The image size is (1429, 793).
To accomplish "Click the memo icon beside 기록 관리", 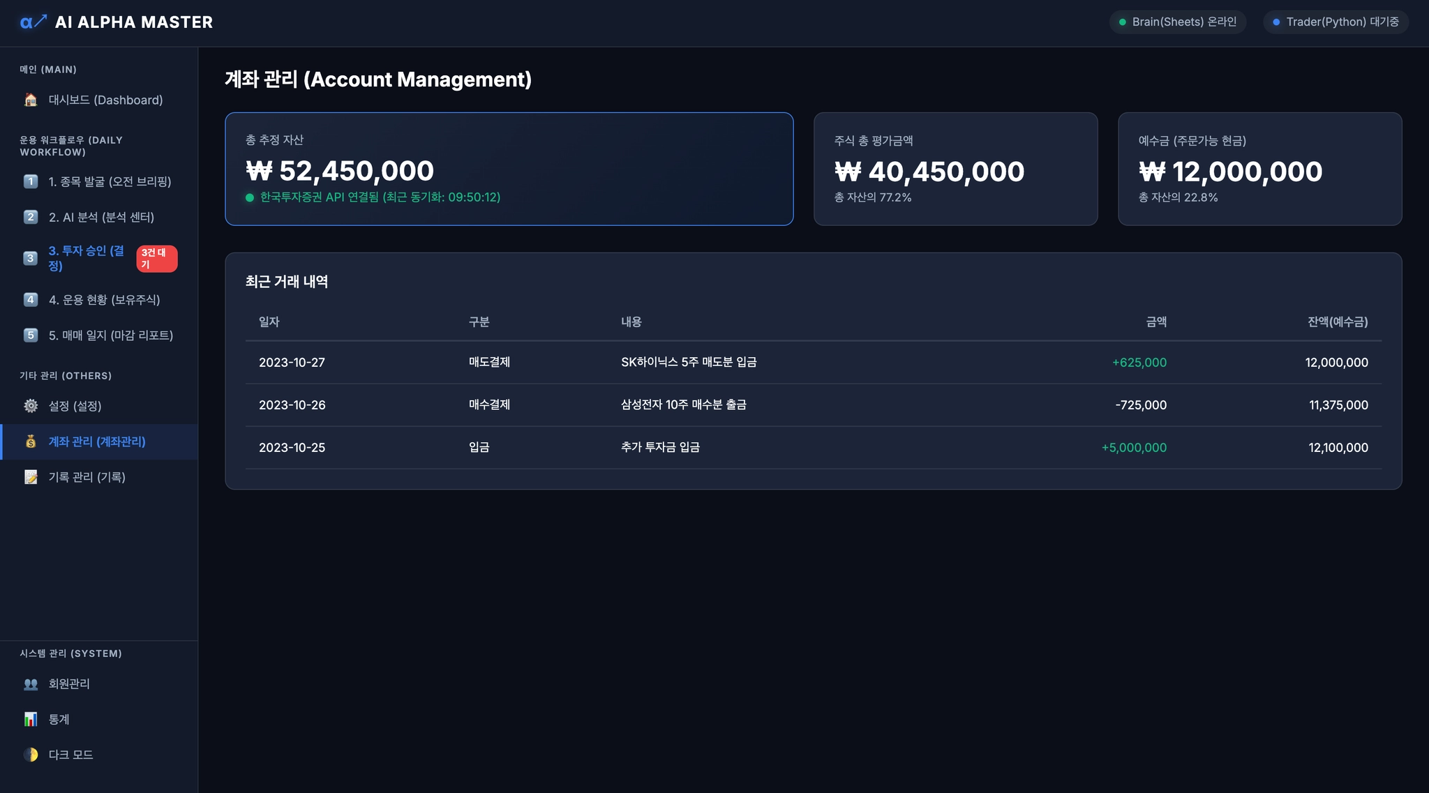I will pyautogui.click(x=31, y=477).
